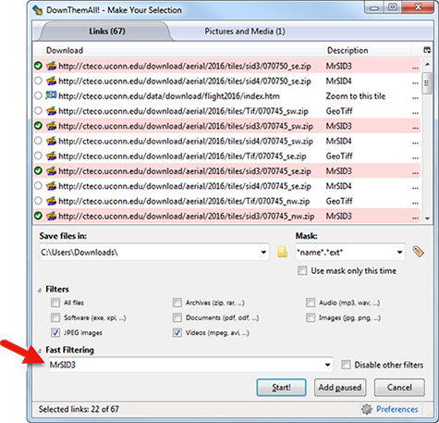The height and width of the screenshot is (423, 439).
Task: Check Use mask only this time
Action: tap(302, 270)
